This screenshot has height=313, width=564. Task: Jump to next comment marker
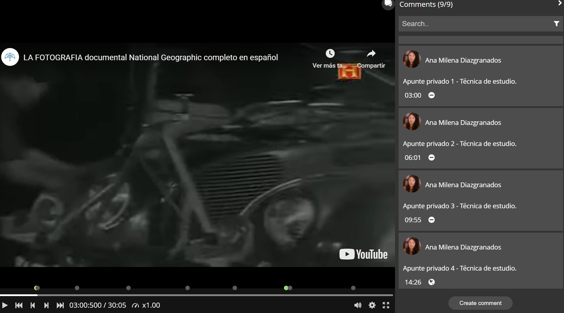pos(60,305)
